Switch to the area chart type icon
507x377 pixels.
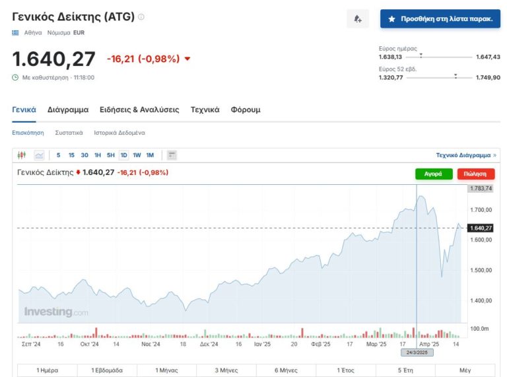40,155
